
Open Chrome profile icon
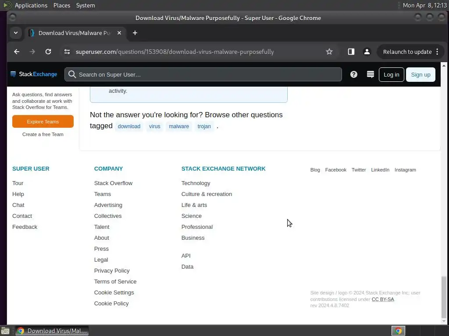coord(367,52)
